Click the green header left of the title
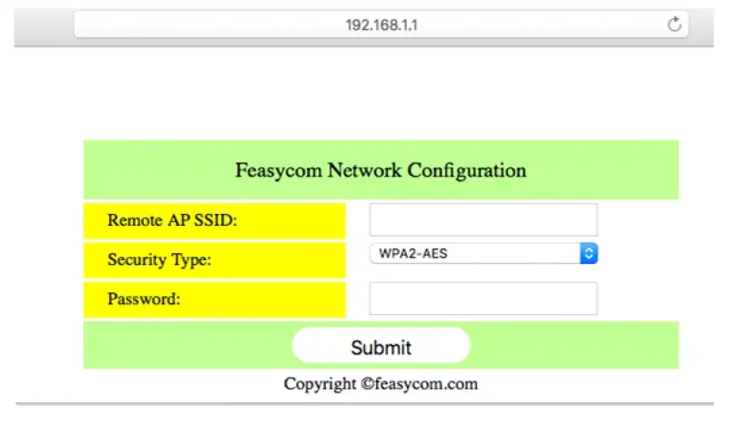Image resolution: width=732 pixels, height=437 pixels. tap(155, 170)
